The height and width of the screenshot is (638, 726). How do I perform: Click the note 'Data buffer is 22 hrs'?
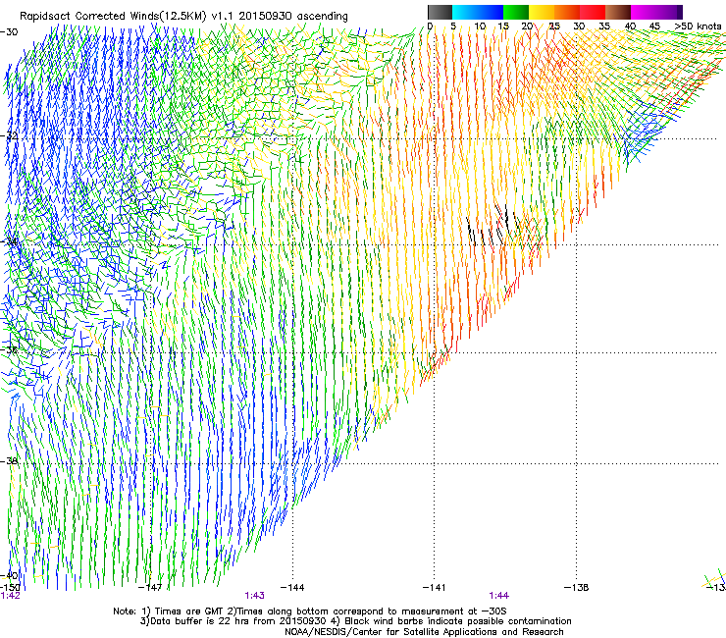[x=200, y=621]
